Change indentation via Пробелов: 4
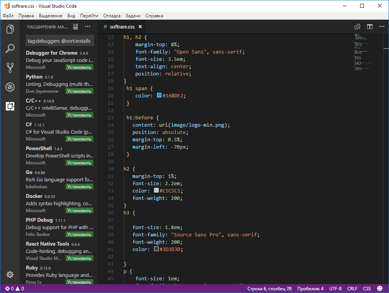This screenshot has height=293, width=389. 310,288
